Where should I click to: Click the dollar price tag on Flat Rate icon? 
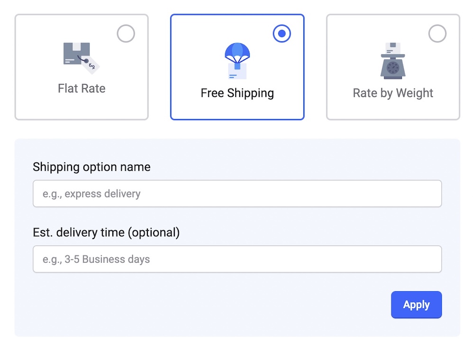(x=91, y=65)
